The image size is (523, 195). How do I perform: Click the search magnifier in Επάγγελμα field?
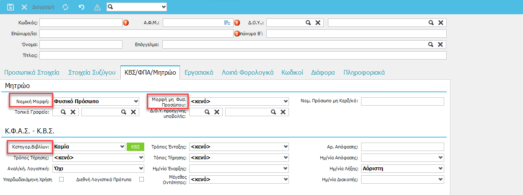tap(430, 44)
